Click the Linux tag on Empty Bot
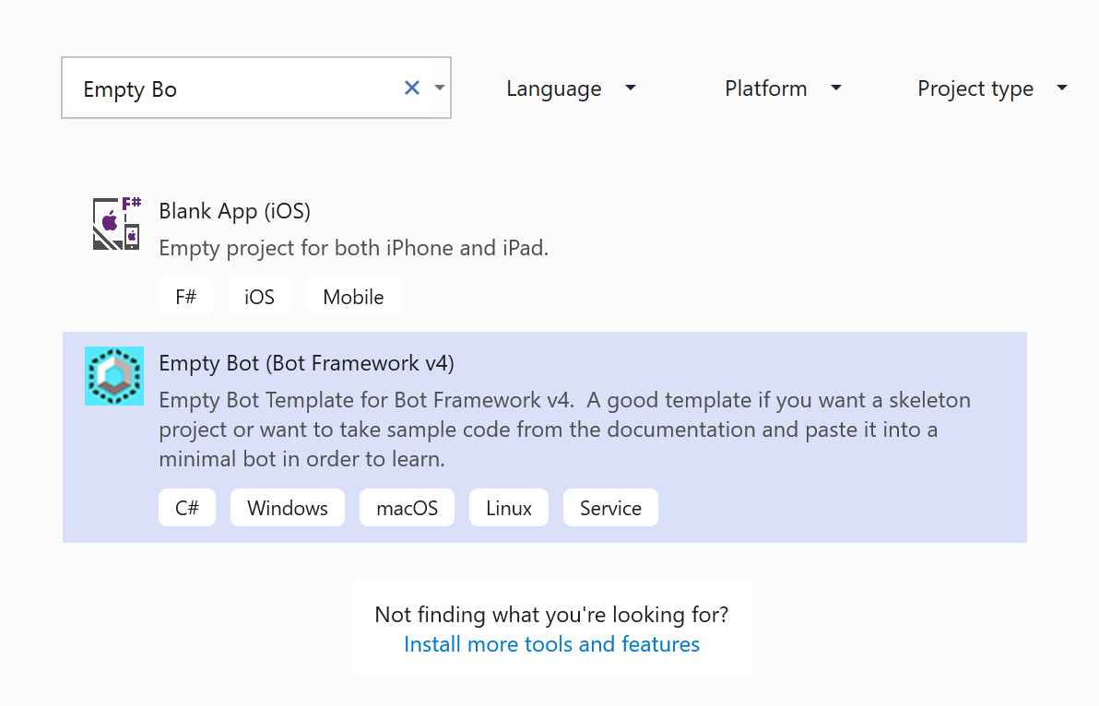Screen dimensions: 1099x706 coord(509,508)
